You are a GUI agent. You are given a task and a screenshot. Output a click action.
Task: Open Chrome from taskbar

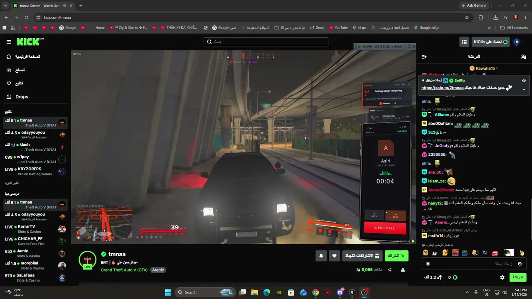coord(315,292)
